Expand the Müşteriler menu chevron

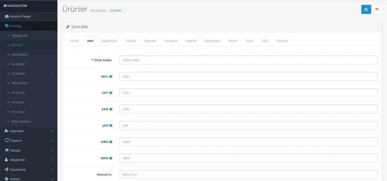coord(52,160)
